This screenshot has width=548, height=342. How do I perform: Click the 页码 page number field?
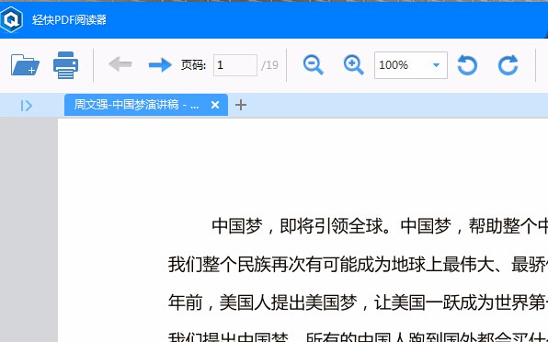tap(235, 65)
